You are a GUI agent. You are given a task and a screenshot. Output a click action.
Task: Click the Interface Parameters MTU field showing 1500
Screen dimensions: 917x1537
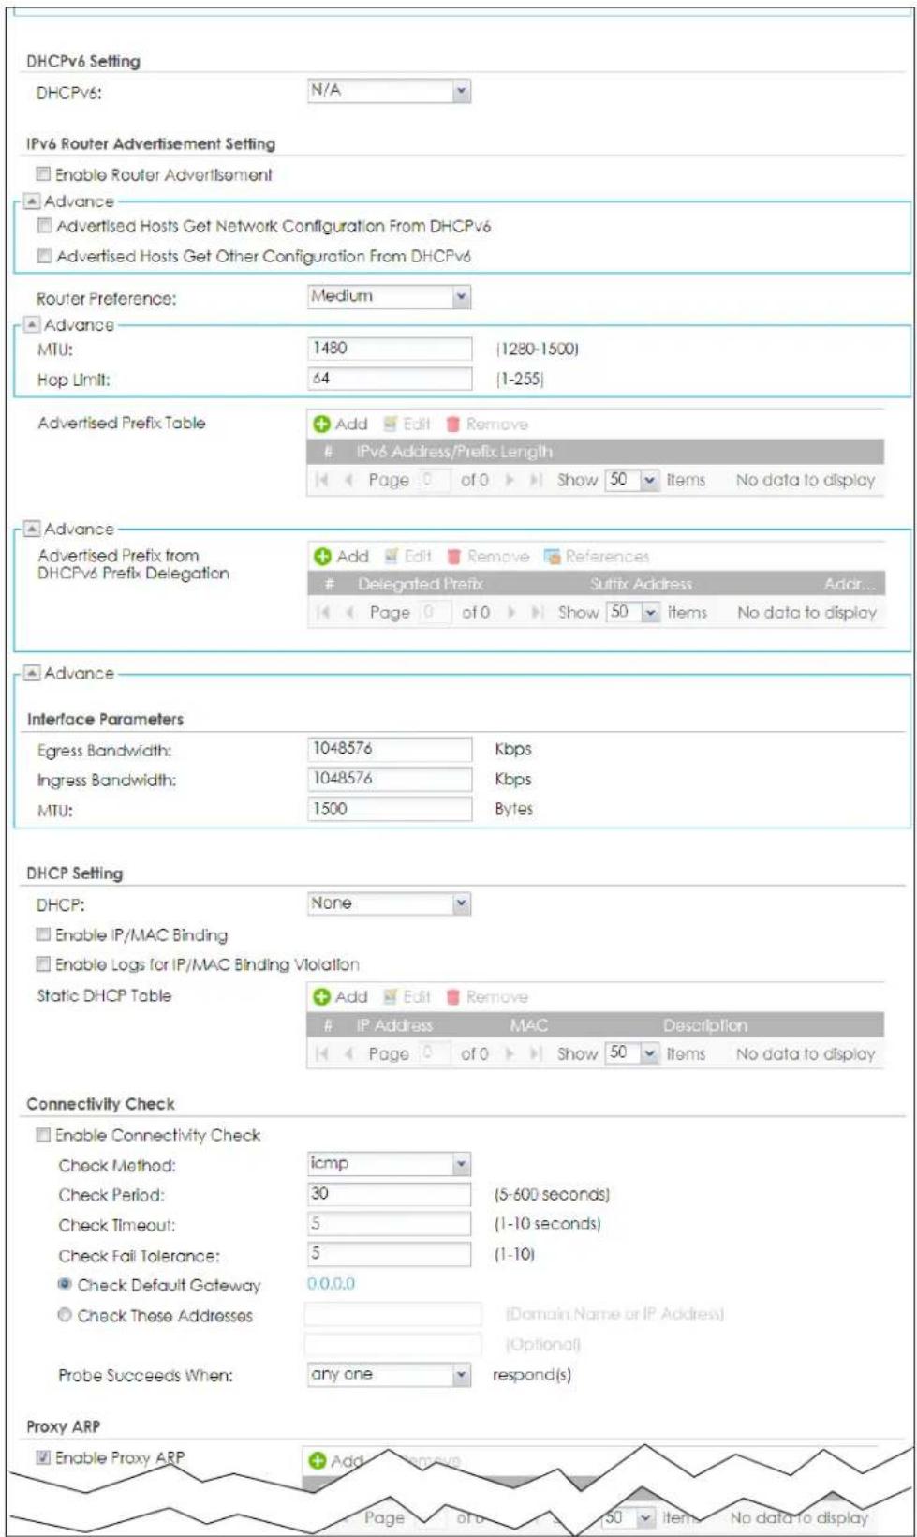click(x=390, y=809)
